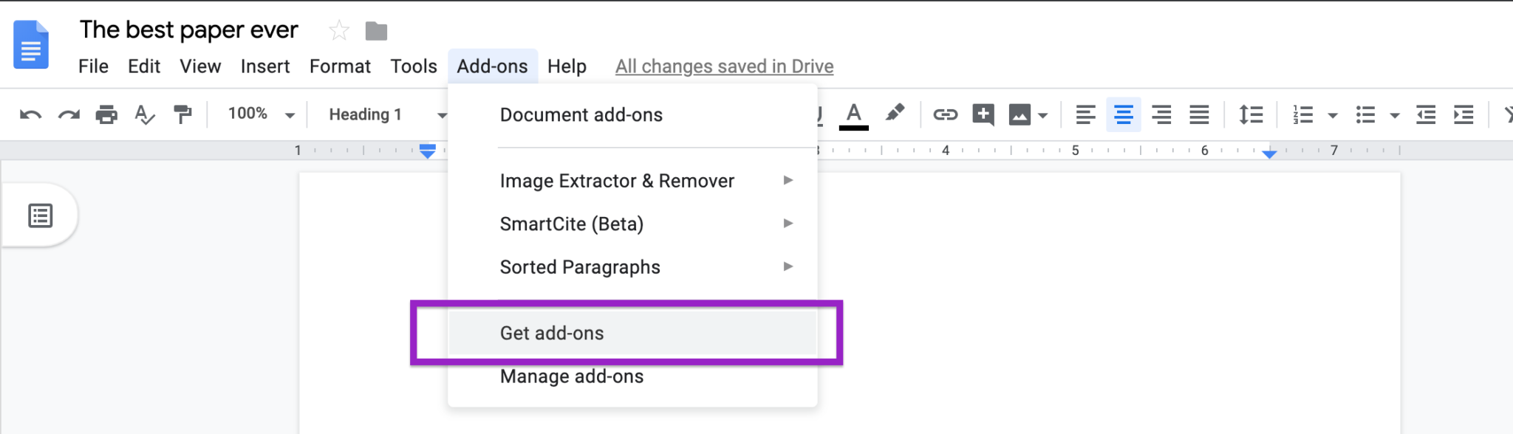Click the redo arrow icon

coord(69,114)
